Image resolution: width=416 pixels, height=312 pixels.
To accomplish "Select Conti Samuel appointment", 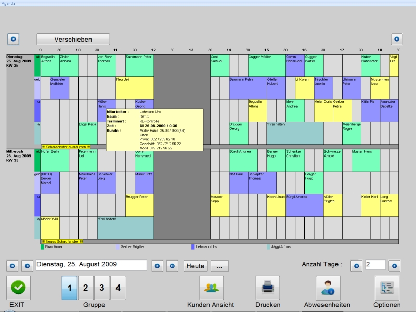I will [219, 66].
